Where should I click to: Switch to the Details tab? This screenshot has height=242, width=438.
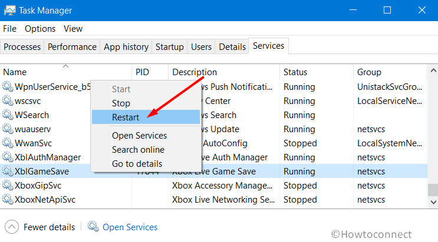coord(232,47)
